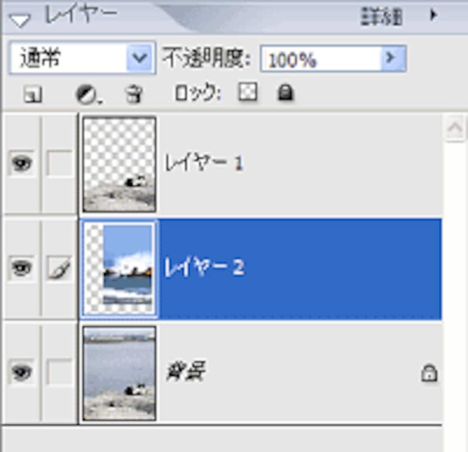Click the 詳細 label
This screenshot has height=452, width=468.
click(x=381, y=16)
